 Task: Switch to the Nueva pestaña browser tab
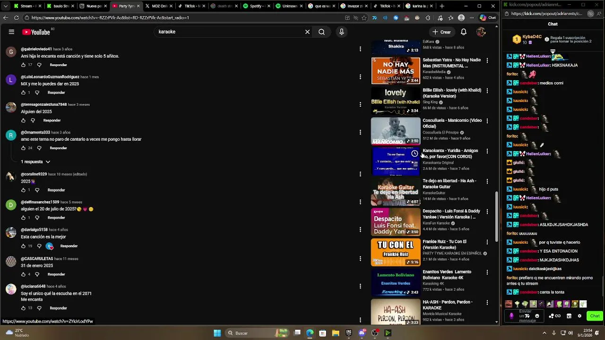click(x=94, y=6)
